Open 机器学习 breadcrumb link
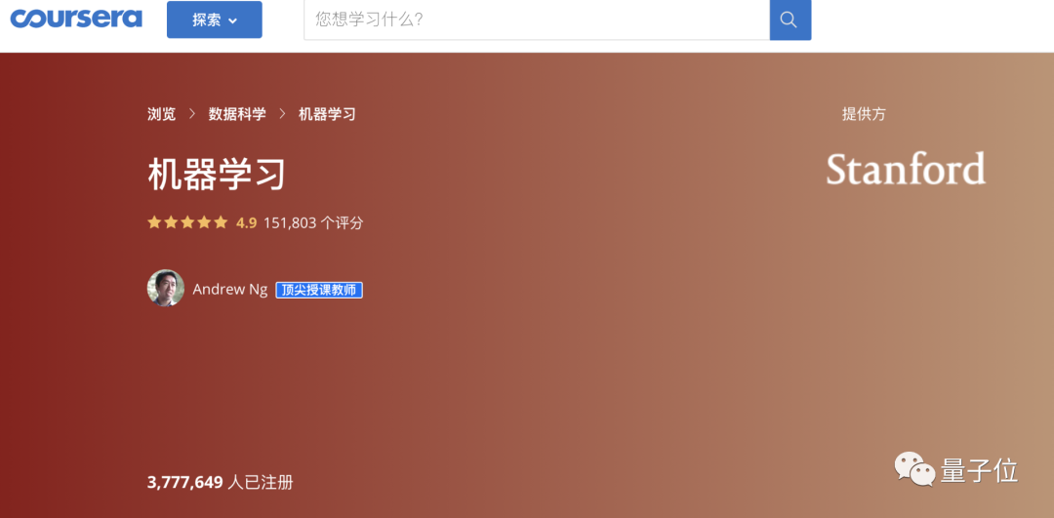Image resolution: width=1054 pixels, height=518 pixels. point(327,114)
